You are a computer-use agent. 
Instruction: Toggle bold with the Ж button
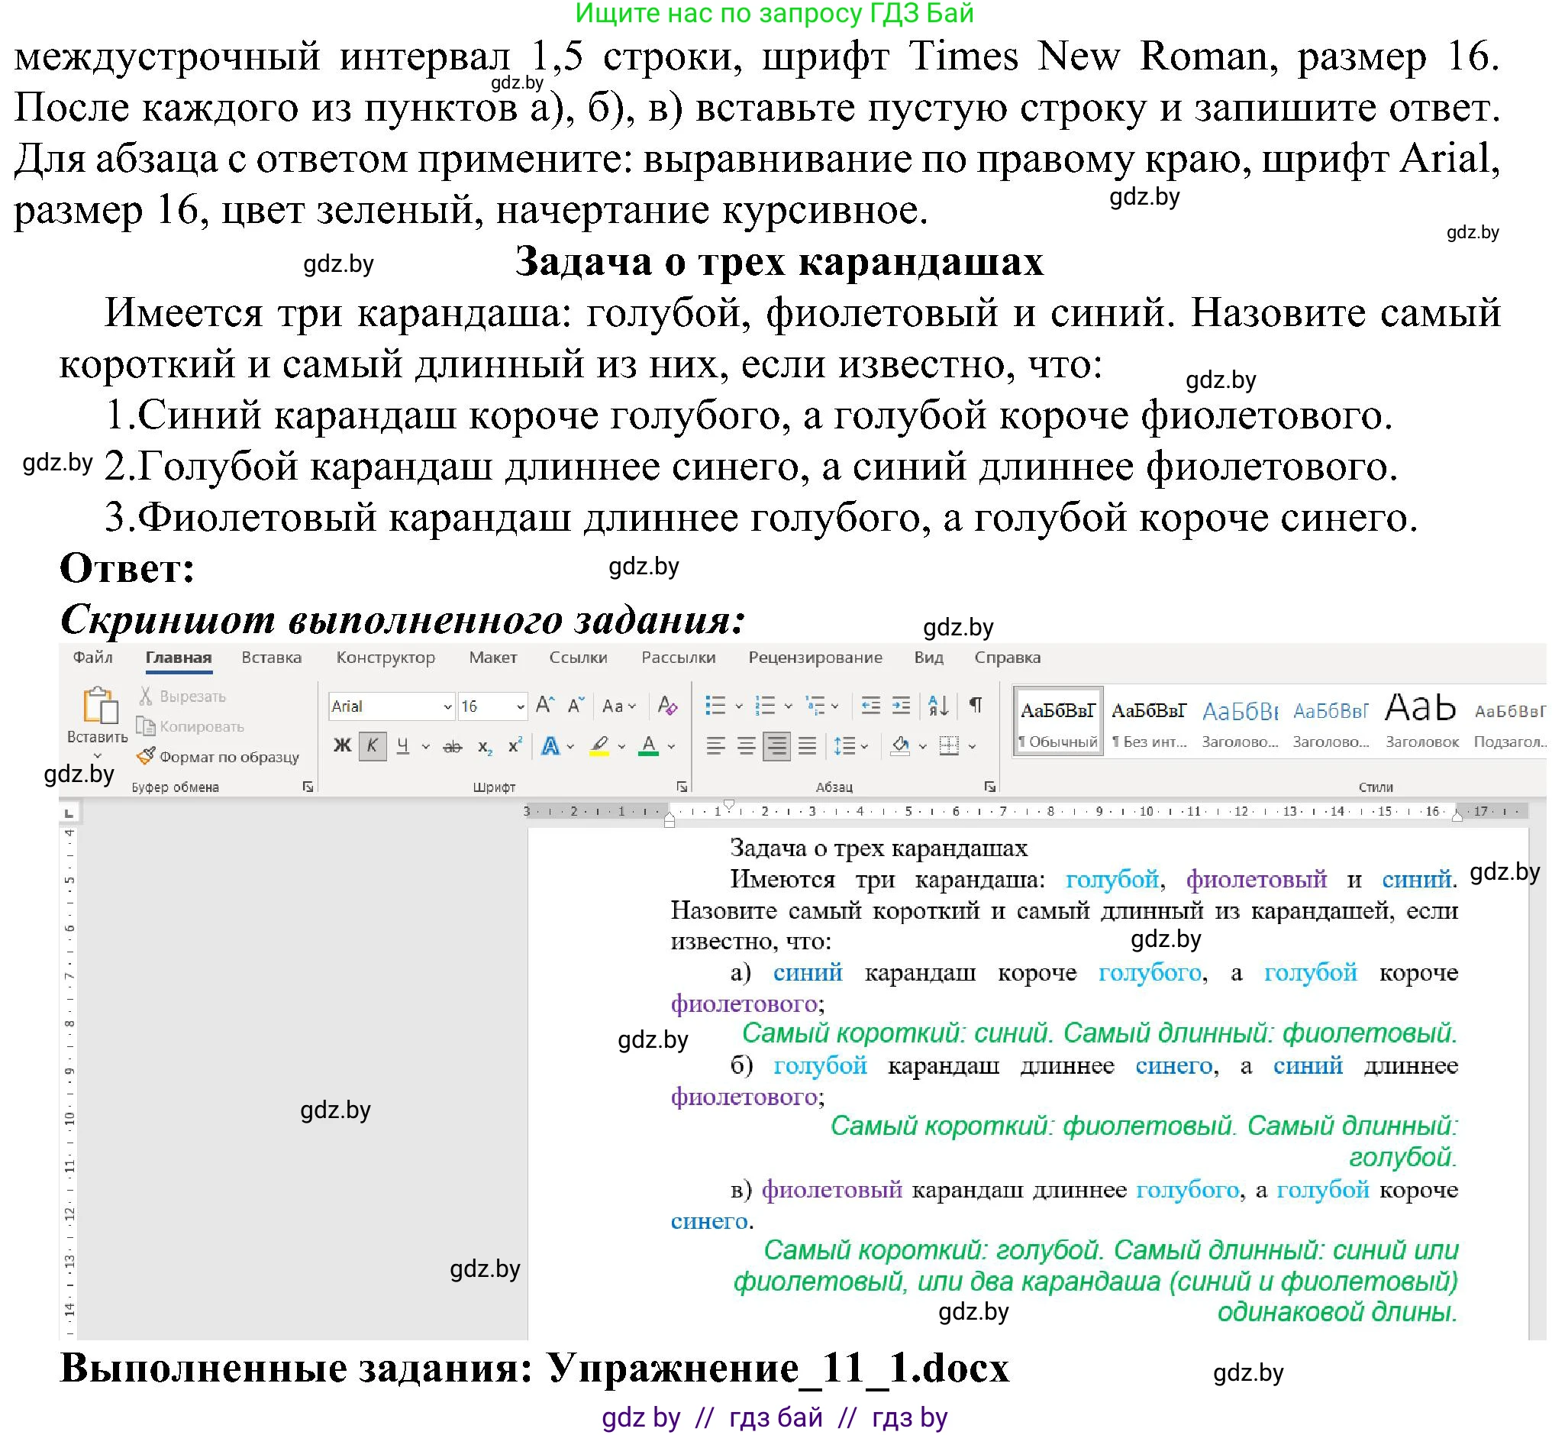(341, 745)
